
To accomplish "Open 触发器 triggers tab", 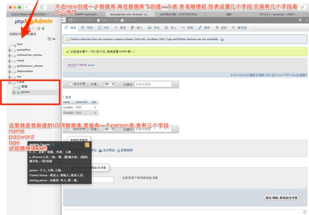I will point(239,27).
